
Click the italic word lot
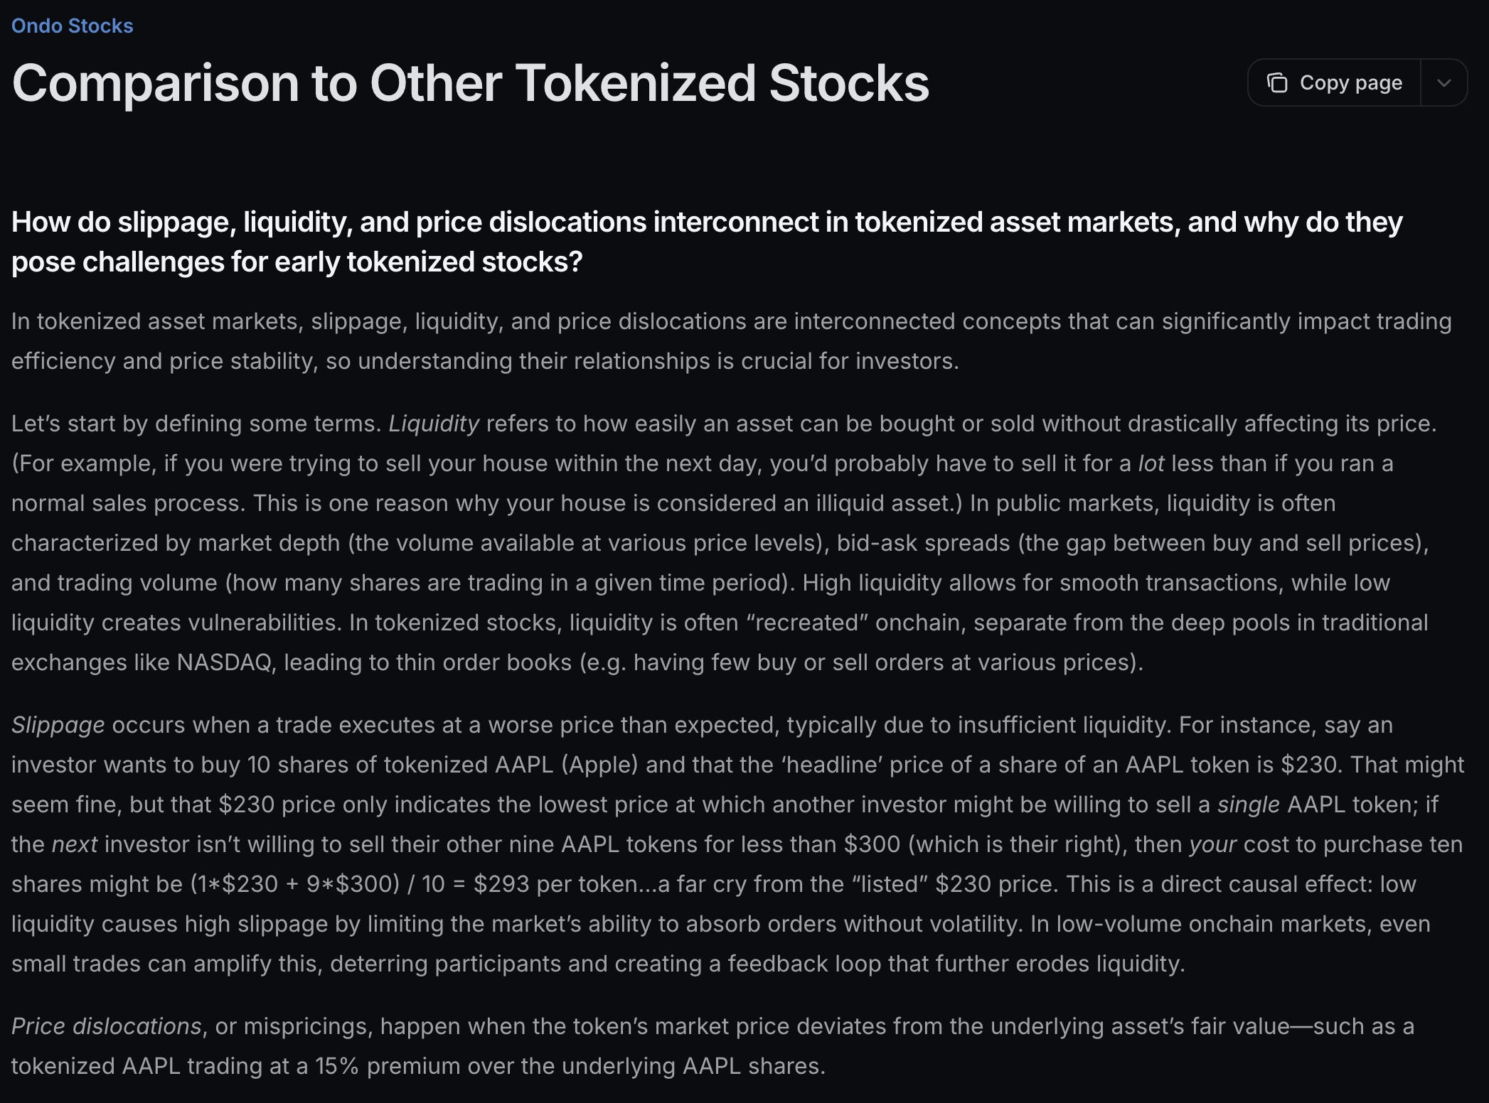point(1151,463)
